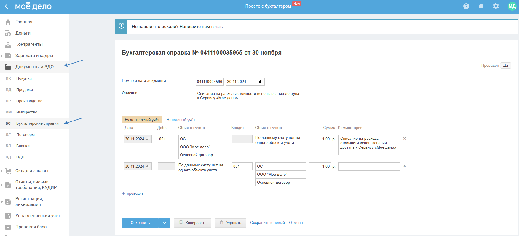Click the empty comment field in second row
The width and height of the screenshot is (519, 236).
[x=369, y=166]
